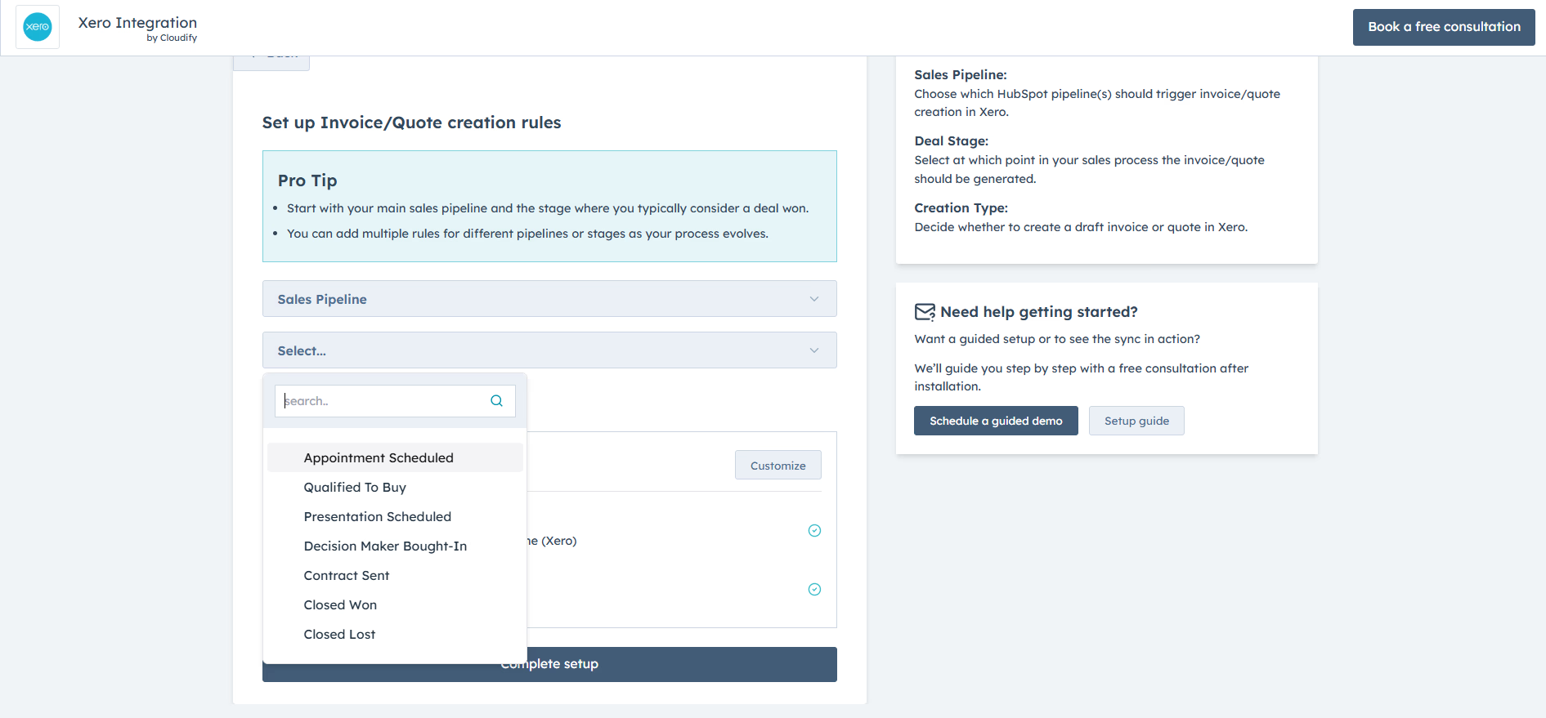The height and width of the screenshot is (718, 1546).
Task: Select 'Closed Won' from the stage list
Action: [340, 604]
